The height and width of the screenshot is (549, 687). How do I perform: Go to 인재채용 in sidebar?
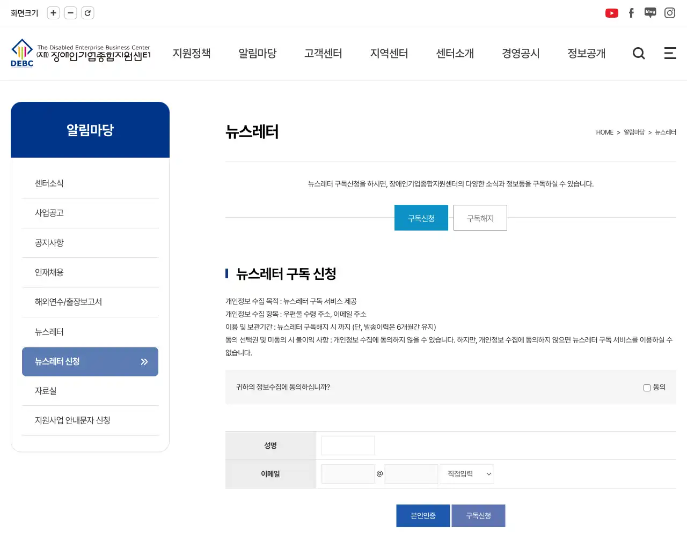[x=90, y=272]
